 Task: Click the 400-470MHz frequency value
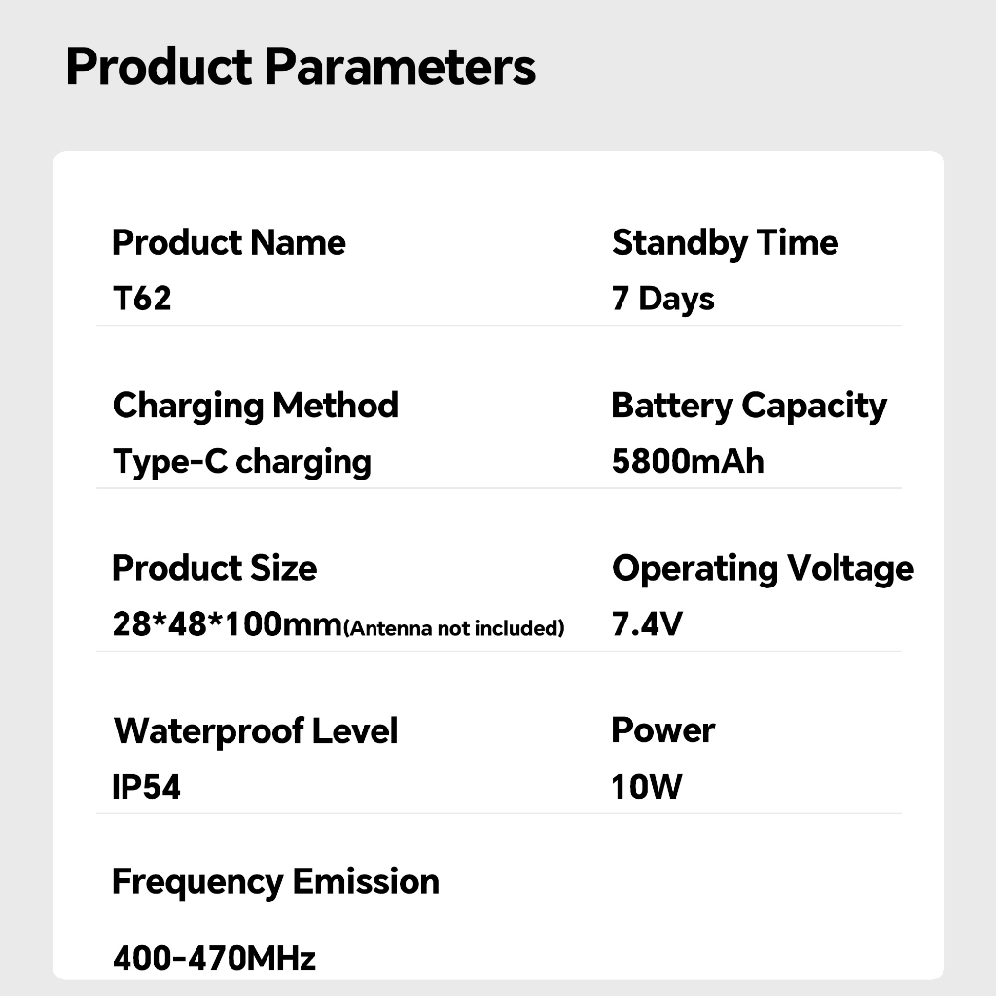[x=214, y=959]
